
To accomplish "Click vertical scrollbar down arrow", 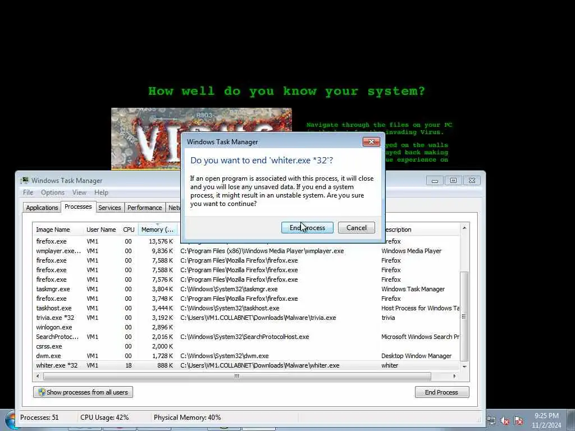I will click(x=464, y=366).
